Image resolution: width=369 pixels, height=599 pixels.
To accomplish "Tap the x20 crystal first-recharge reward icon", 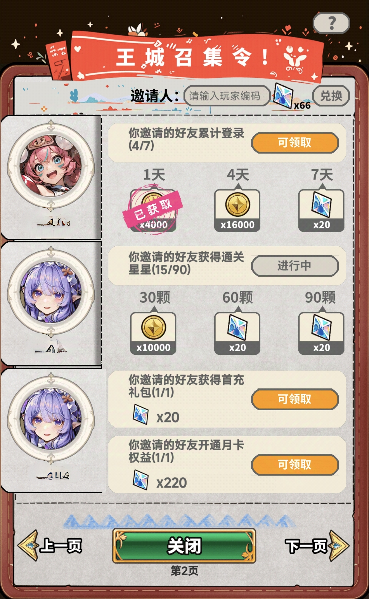I will (x=141, y=414).
